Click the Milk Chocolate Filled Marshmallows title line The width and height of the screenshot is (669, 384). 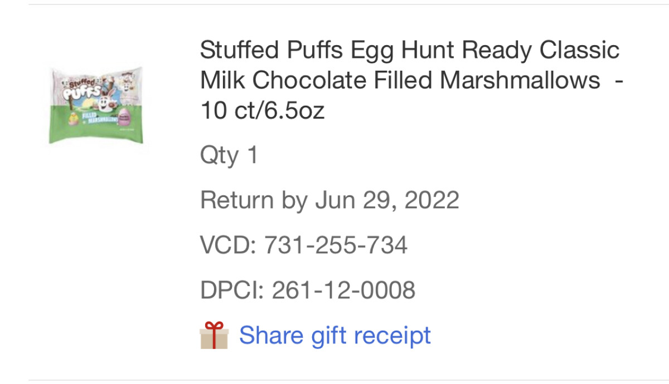pos(400,81)
